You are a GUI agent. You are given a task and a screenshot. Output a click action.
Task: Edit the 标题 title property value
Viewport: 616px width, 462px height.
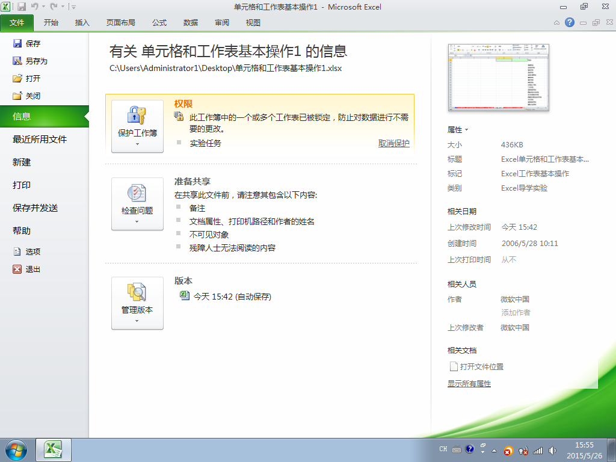[x=545, y=159]
